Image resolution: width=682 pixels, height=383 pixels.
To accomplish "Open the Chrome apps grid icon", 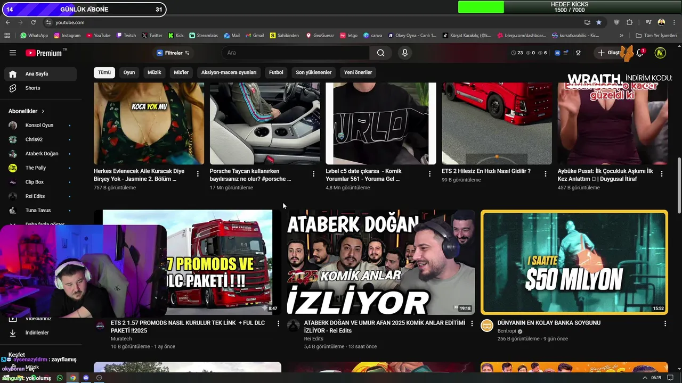I will pos(7,36).
